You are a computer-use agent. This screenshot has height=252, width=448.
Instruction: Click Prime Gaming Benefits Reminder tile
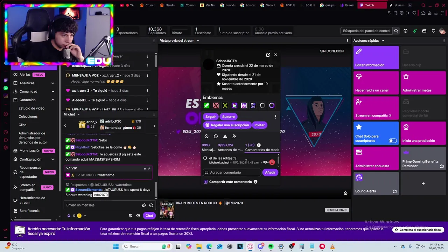pos(423,159)
